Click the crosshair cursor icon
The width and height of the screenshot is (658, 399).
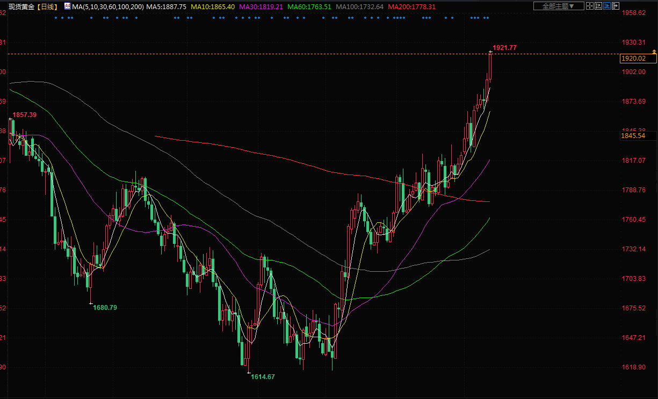pos(590,6)
